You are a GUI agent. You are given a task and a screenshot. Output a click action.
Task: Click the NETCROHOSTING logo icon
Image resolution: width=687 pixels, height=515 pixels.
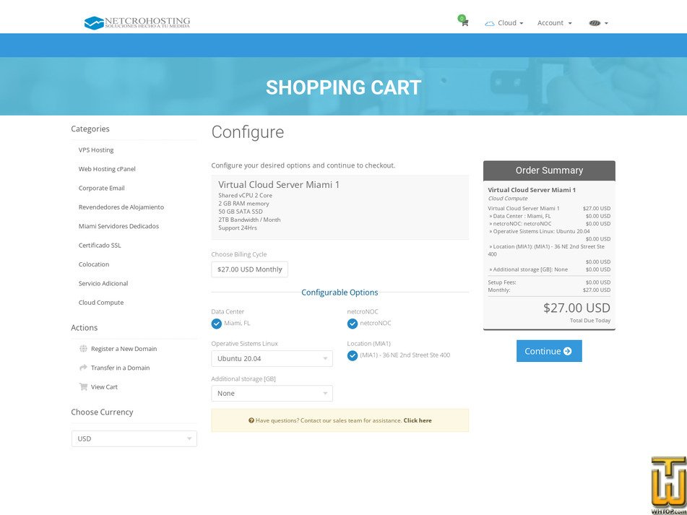point(93,22)
